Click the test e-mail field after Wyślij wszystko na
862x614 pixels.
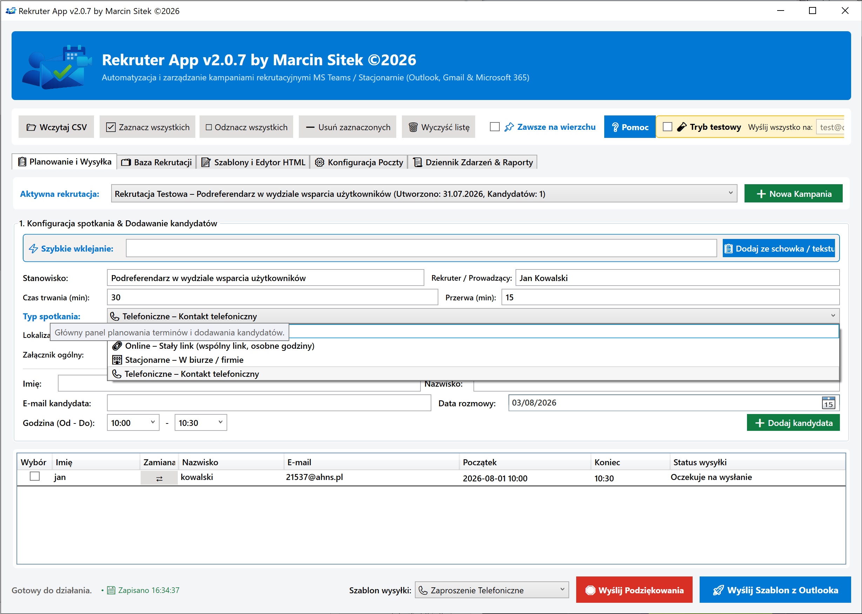(x=830, y=127)
